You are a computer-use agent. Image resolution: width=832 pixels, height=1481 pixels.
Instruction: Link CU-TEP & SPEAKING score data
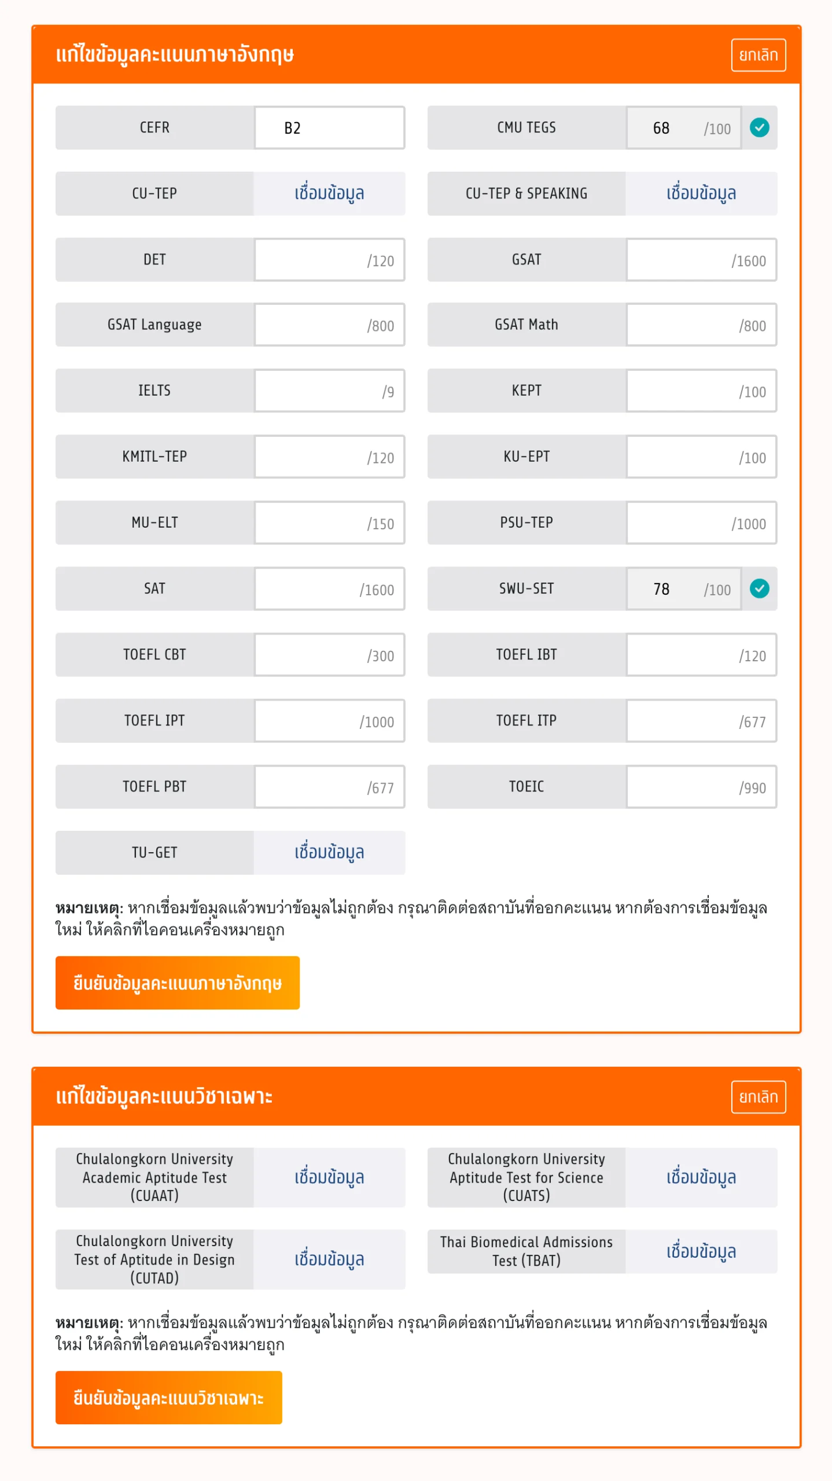tap(701, 193)
